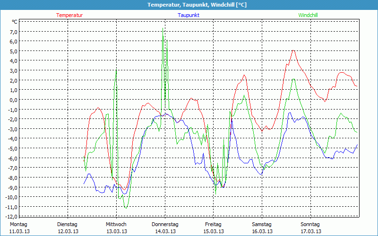The image size is (378, 236).
Task: Select the Sonntag 17.03.13 date label
Action: [310, 228]
